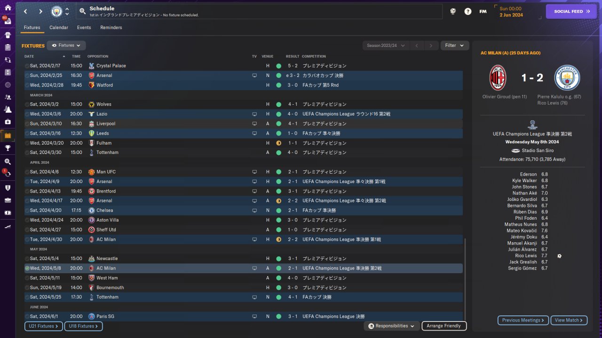Image resolution: width=602 pixels, height=338 pixels.
Task: Click the TV icon on Liverpool row
Action: click(254, 123)
